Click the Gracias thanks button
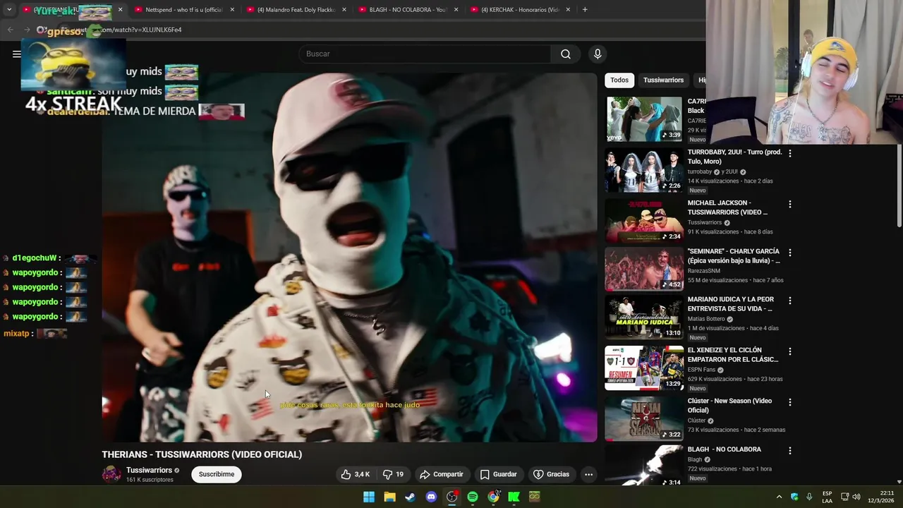 (551, 474)
